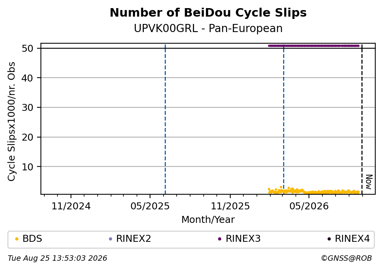Click the purple RINEX3 legend dot

coord(219,239)
